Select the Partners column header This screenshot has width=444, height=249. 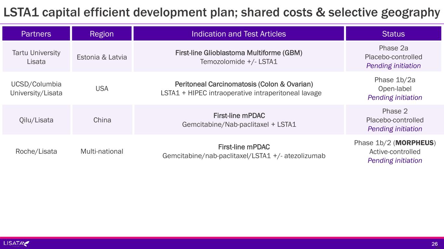coord(36,34)
